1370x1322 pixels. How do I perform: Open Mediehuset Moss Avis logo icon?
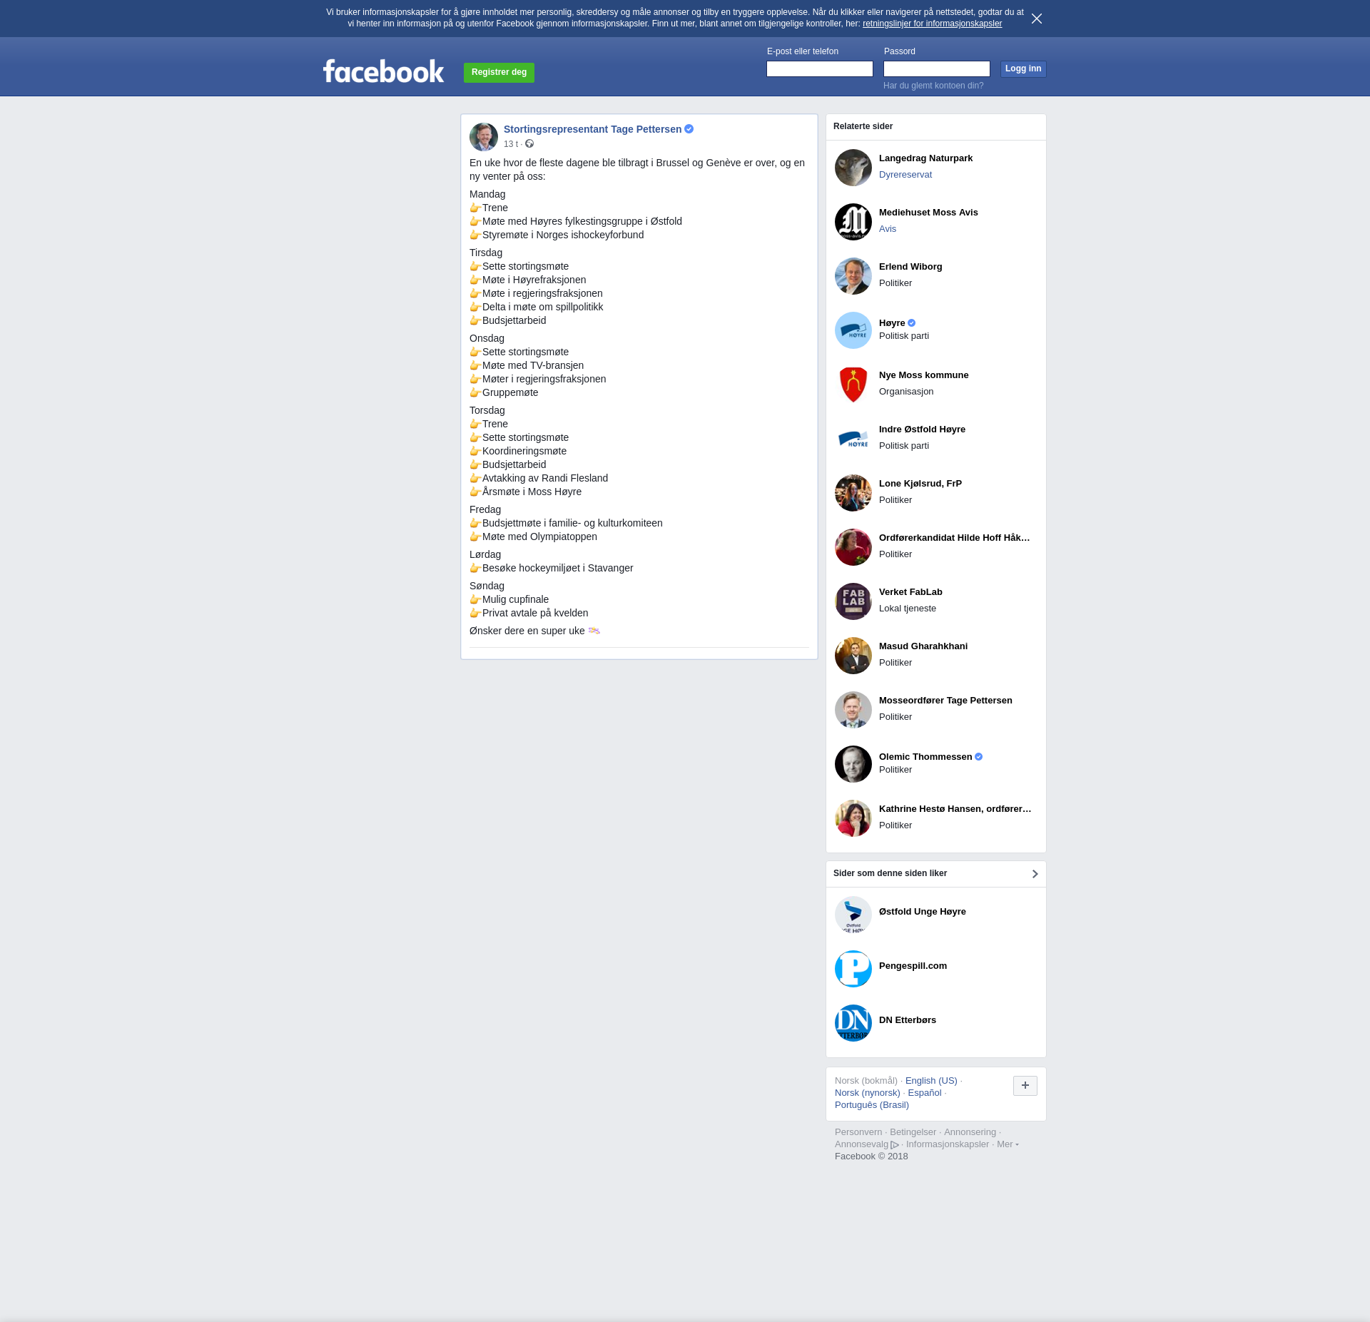point(853,222)
